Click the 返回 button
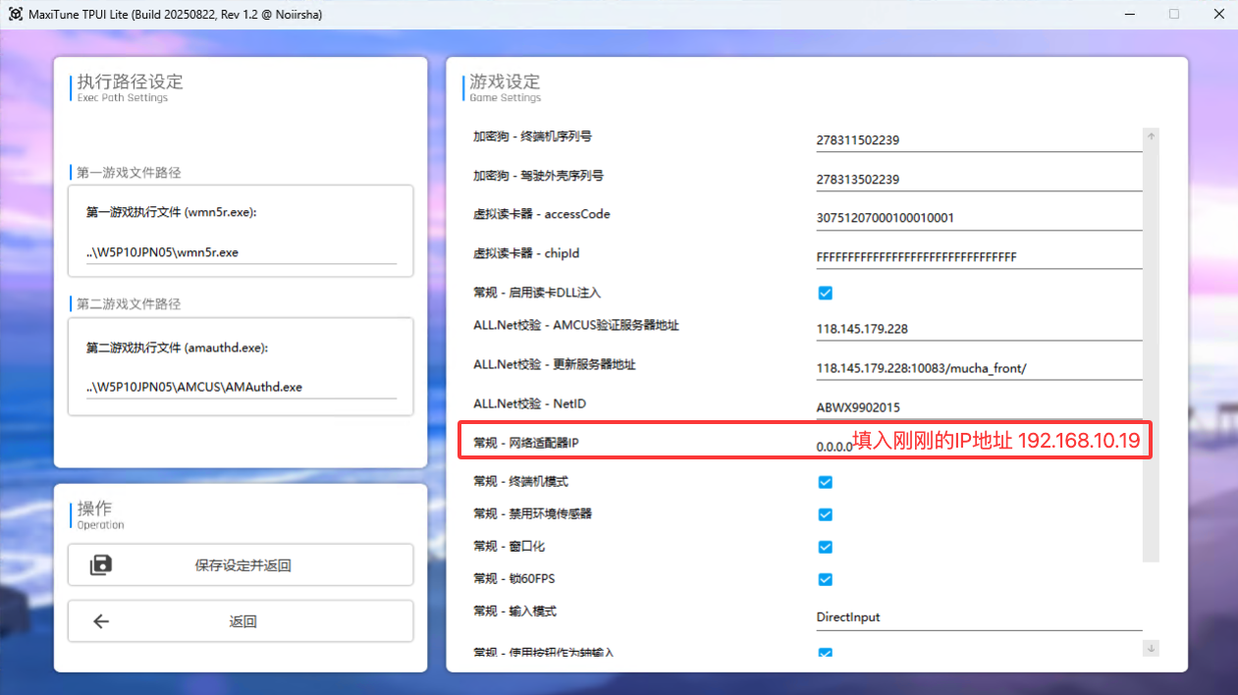1238x695 pixels. [241, 620]
